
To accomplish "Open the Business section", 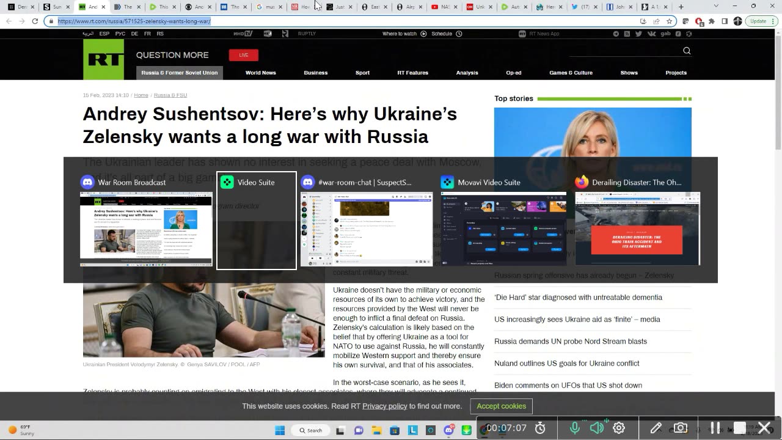I will click(316, 73).
